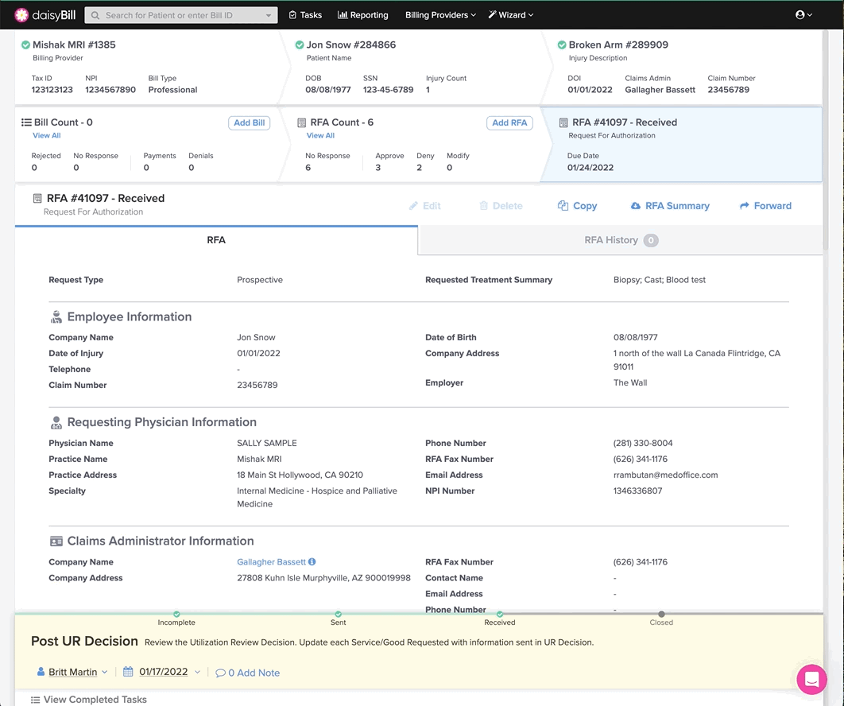844x706 pixels.
Task: Click the document icon beside the RFA #41097 heading
Action: 37,198
